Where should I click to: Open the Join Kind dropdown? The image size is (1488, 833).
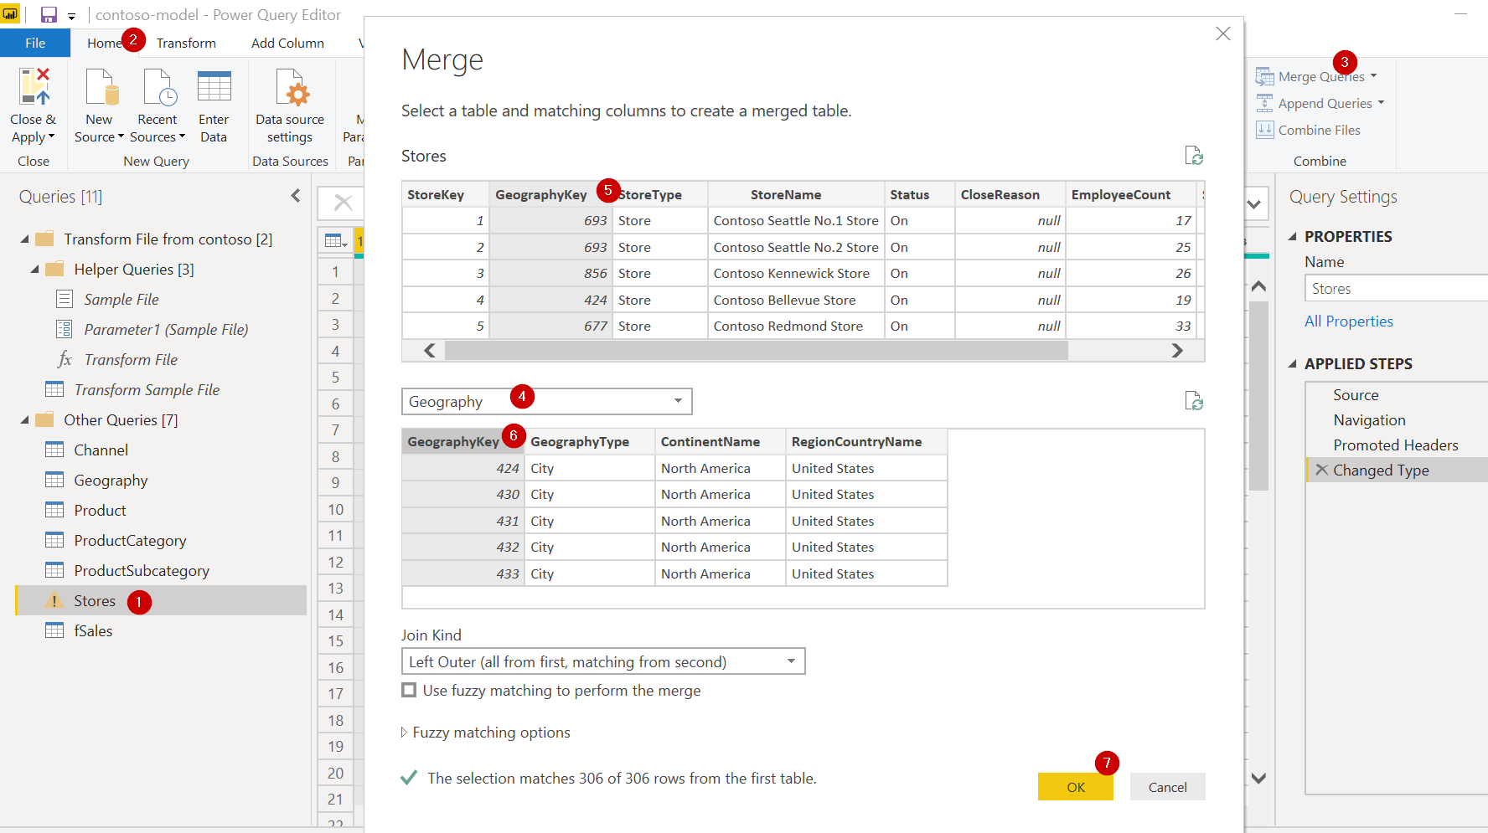[x=788, y=661]
